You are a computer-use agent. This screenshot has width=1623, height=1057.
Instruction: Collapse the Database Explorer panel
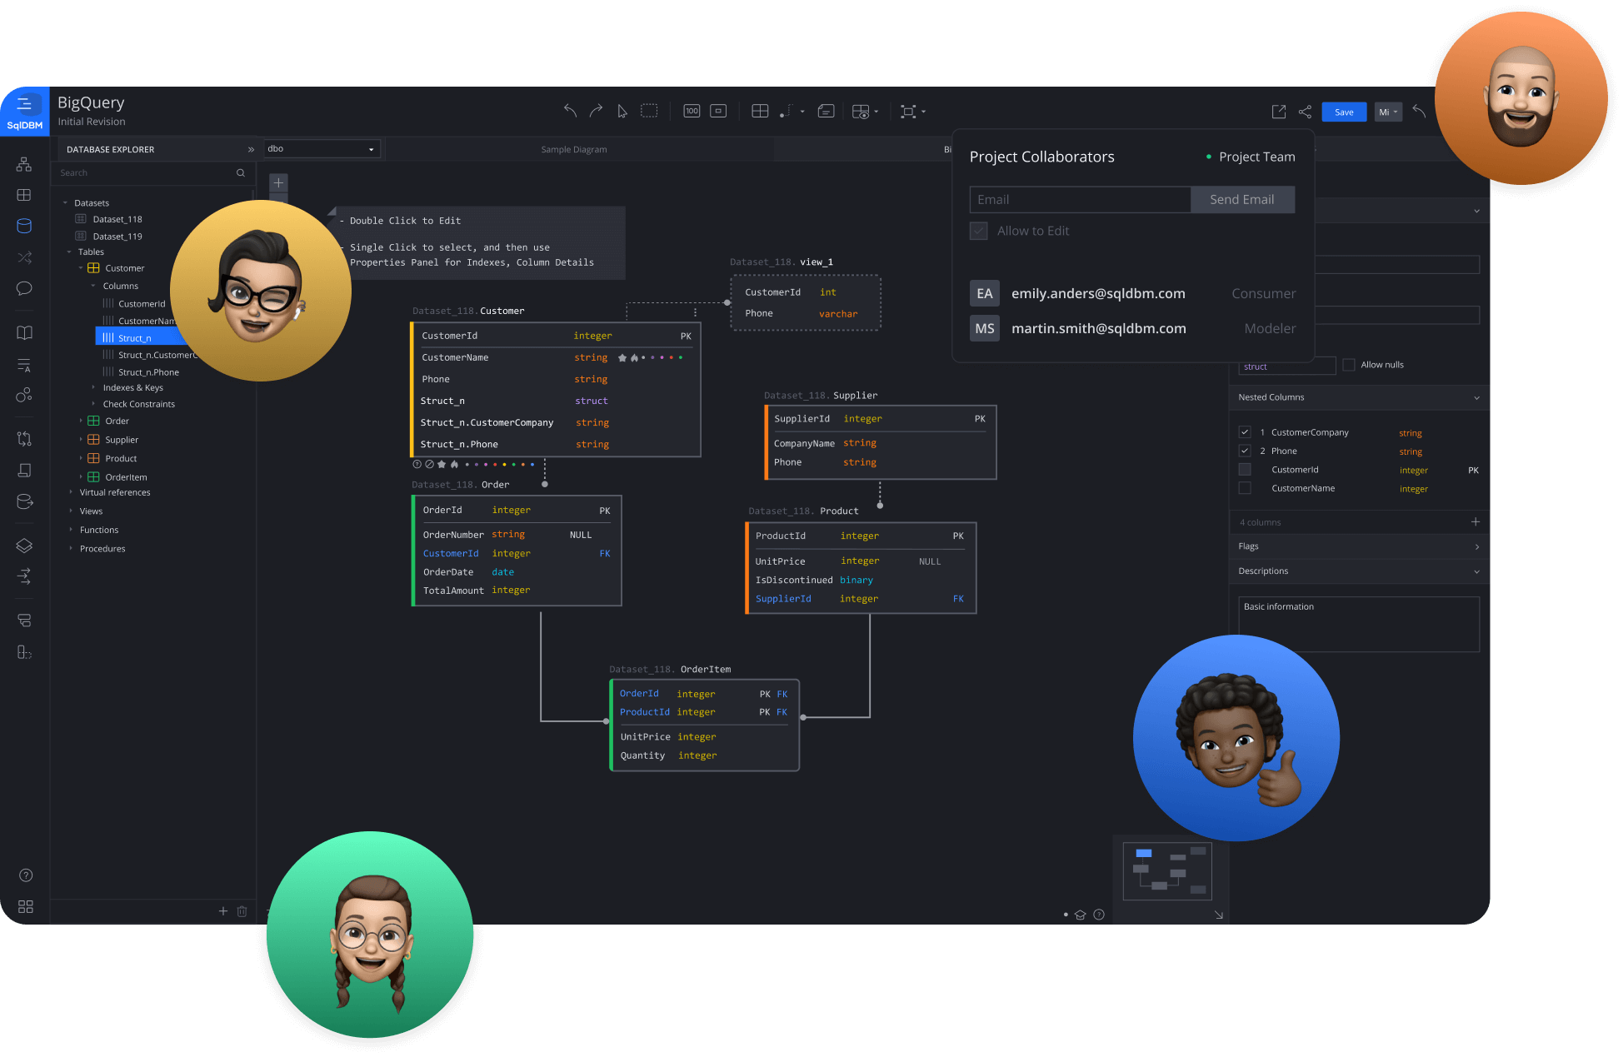[251, 149]
